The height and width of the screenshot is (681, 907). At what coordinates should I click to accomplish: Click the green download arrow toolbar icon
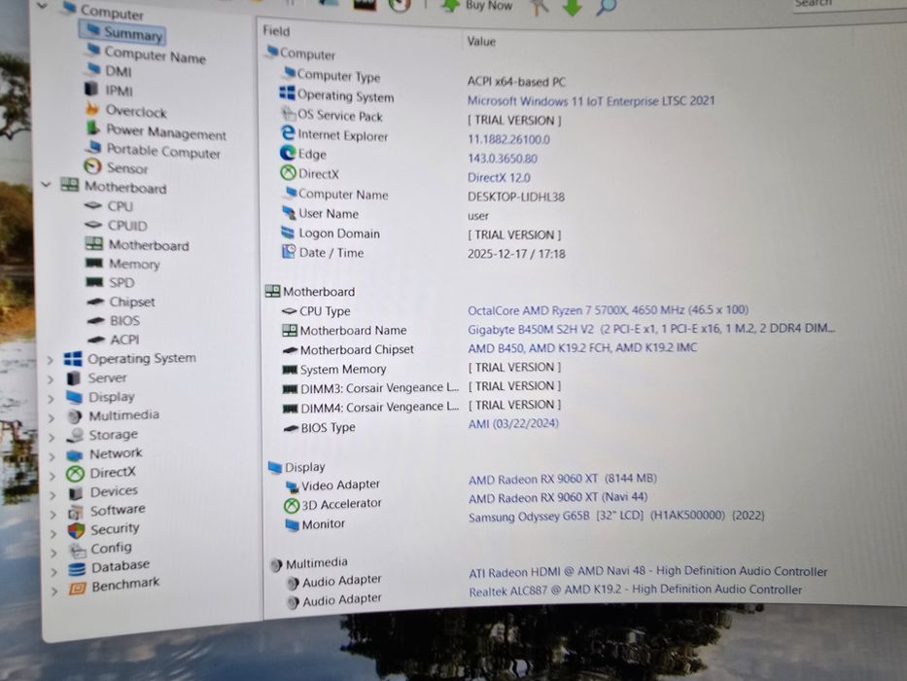[x=573, y=7]
